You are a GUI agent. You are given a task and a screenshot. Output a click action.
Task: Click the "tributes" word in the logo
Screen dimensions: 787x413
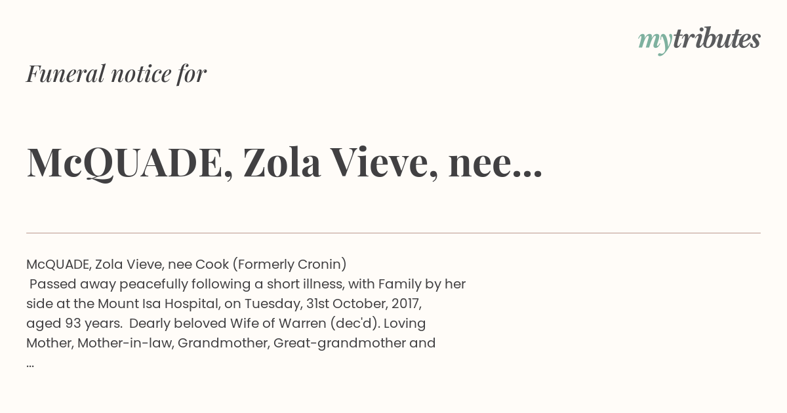point(717,39)
